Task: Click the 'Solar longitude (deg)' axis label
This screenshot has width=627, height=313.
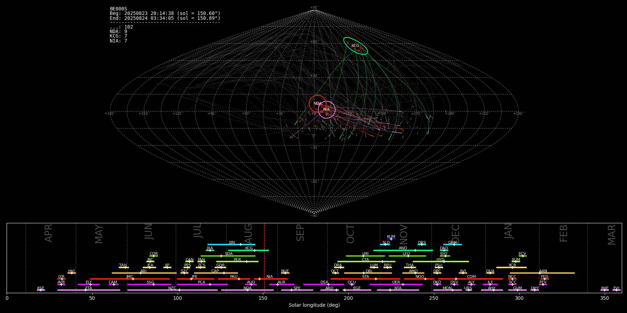Action: (314, 305)
